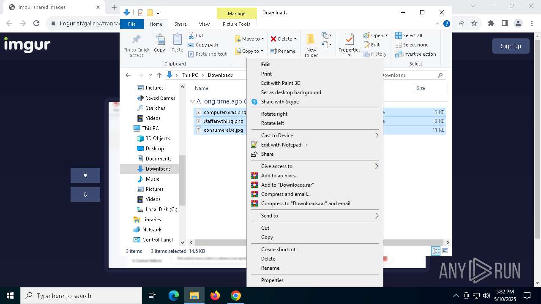Click the Cut scissors icon in ribbon
This screenshot has width=541, height=304.
191,35
